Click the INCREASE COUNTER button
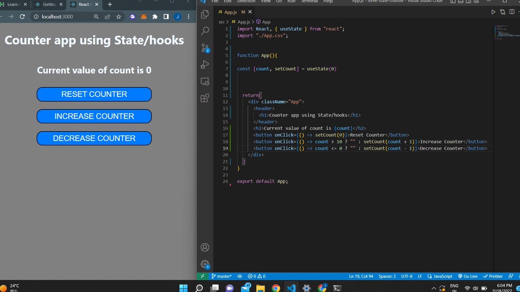The width and height of the screenshot is (520, 292). [x=94, y=116]
